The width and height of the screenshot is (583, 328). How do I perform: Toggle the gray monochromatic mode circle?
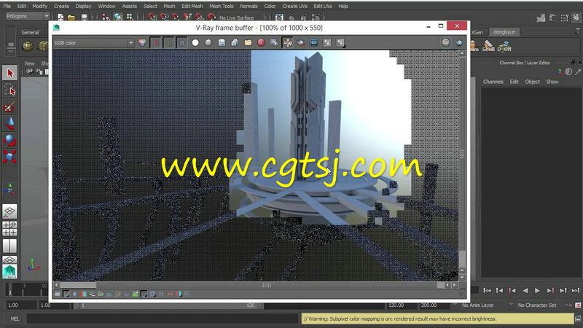pyautogui.click(x=208, y=43)
